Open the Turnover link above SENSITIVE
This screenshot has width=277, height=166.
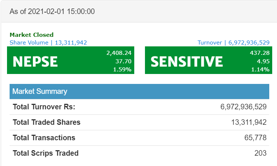(x=233, y=43)
